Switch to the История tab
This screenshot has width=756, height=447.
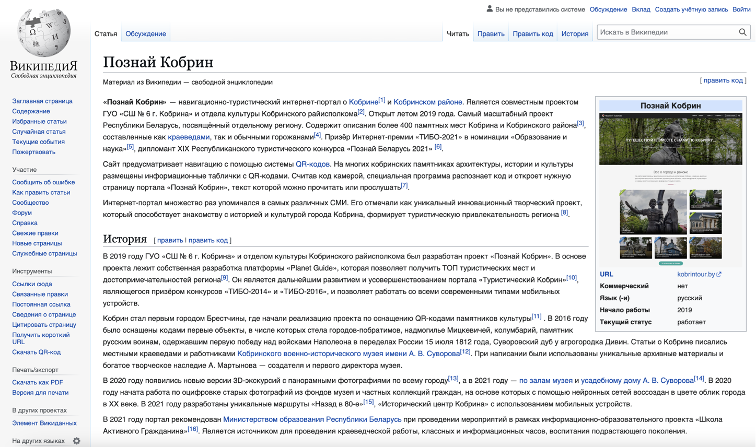575,33
